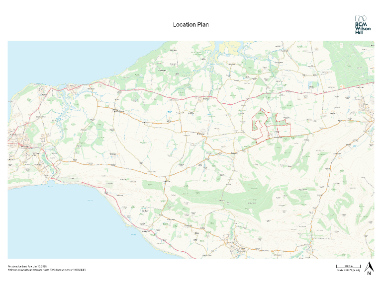This screenshot has height=286, width=382.
Task: Select the Crown copyright notice line
Action: pos(46,270)
